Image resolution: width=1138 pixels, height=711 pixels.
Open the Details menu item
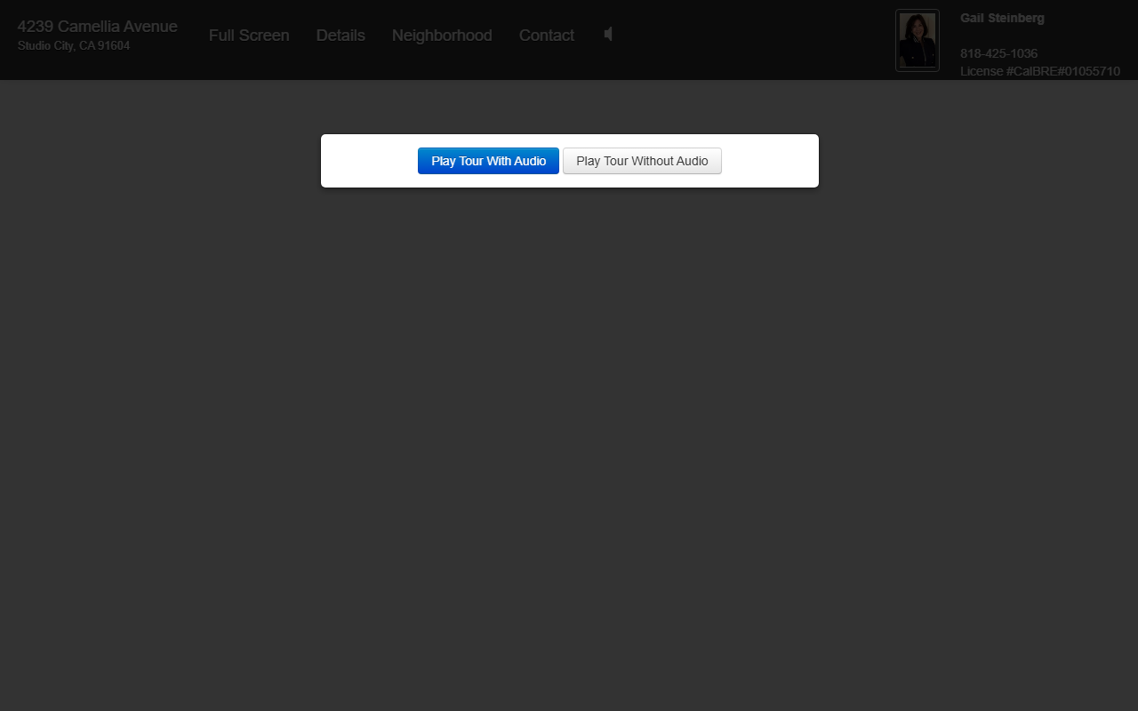pyautogui.click(x=341, y=36)
